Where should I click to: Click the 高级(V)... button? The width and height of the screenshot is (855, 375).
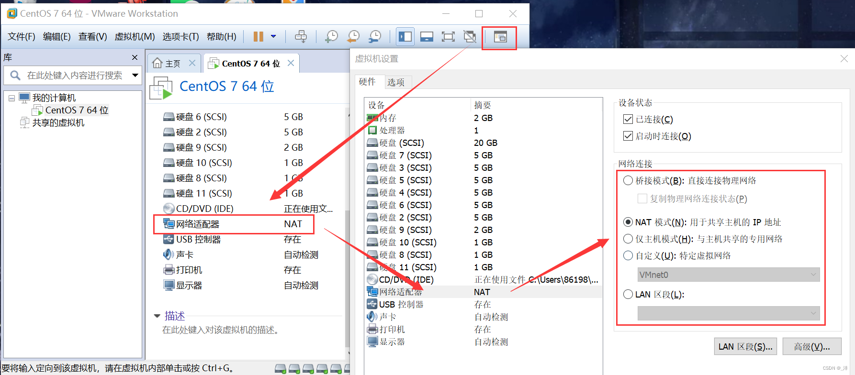click(812, 347)
